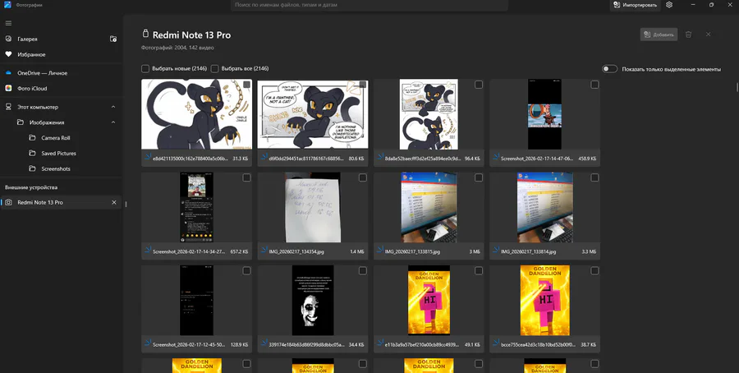739x373 pixels.
Task: Select checkbox on IMG_20260217_134354.jpg
Action: pos(362,177)
